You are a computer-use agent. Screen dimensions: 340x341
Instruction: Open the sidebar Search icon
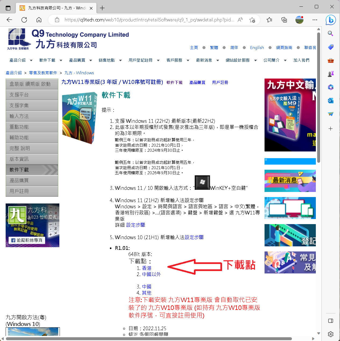331,34
